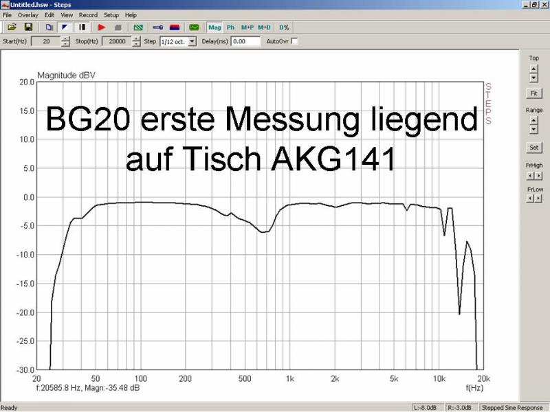Open the Overlay menu
This screenshot has height=412, width=550.
(28, 15)
